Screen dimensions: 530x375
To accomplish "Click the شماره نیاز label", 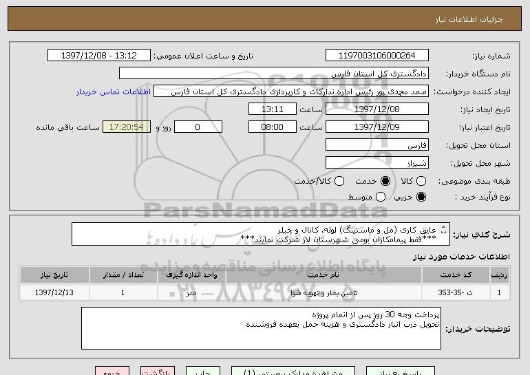I will point(491,56).
